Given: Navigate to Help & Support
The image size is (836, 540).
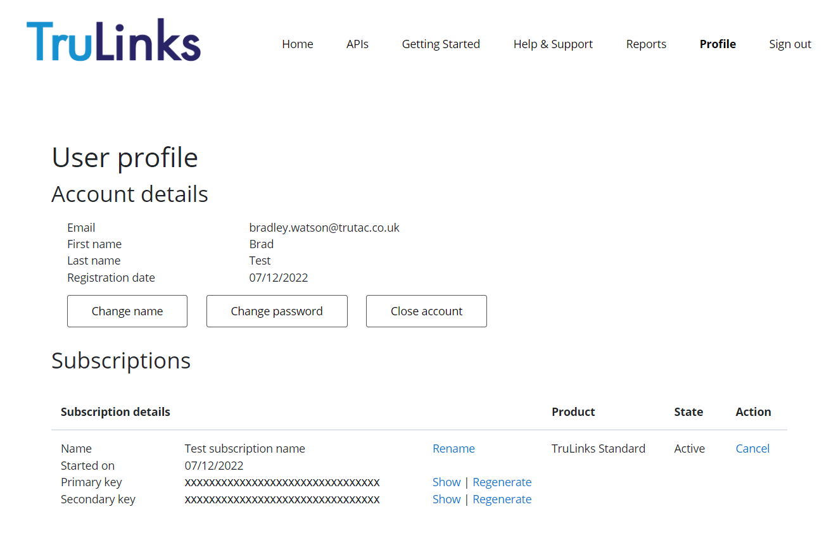Looking at the screenshot, I should (553, 44).
